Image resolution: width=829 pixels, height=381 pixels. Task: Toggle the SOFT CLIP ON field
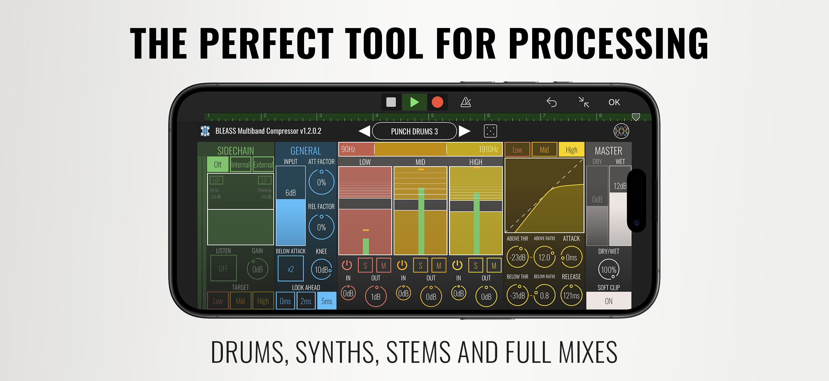(x=608, y=301)
